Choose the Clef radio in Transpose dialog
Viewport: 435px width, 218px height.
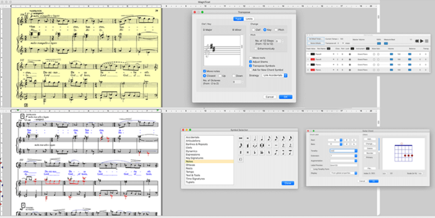click(253, 30)
